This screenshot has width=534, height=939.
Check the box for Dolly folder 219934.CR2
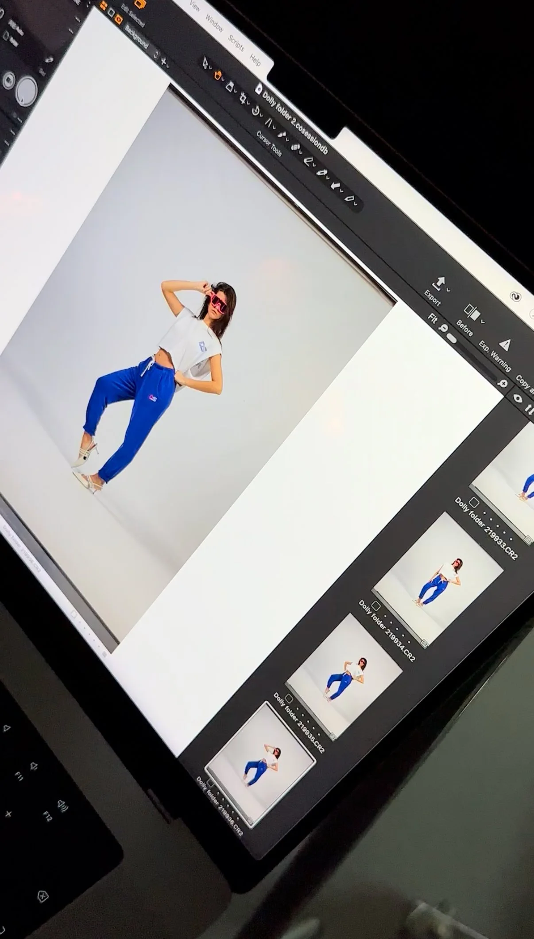pyautogui.click(x=375, y=605)
